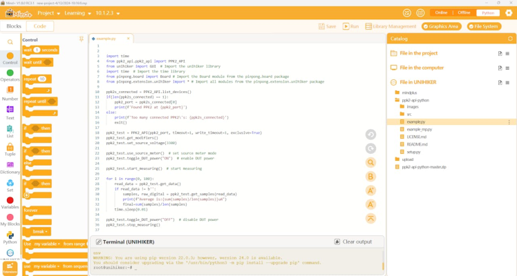
Task: Switch to Offline mode
Action: [464, 12]
